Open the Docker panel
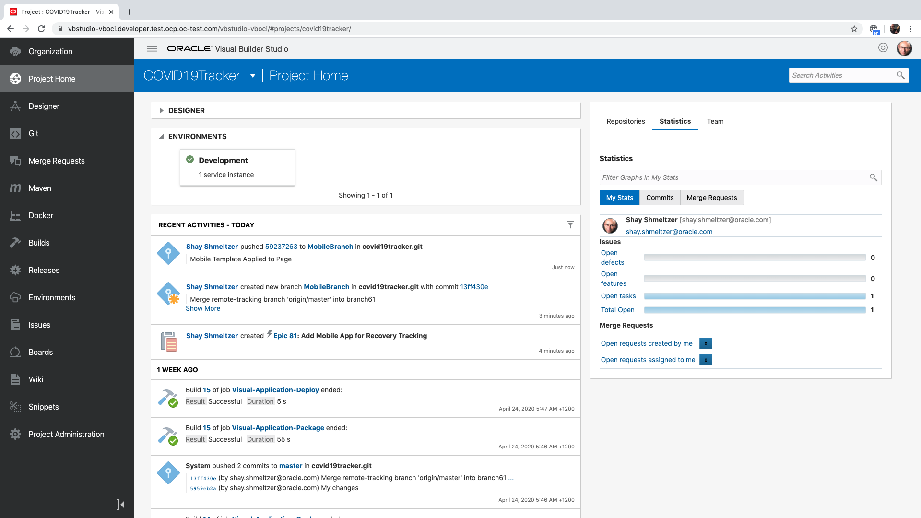 coord(15,215)
